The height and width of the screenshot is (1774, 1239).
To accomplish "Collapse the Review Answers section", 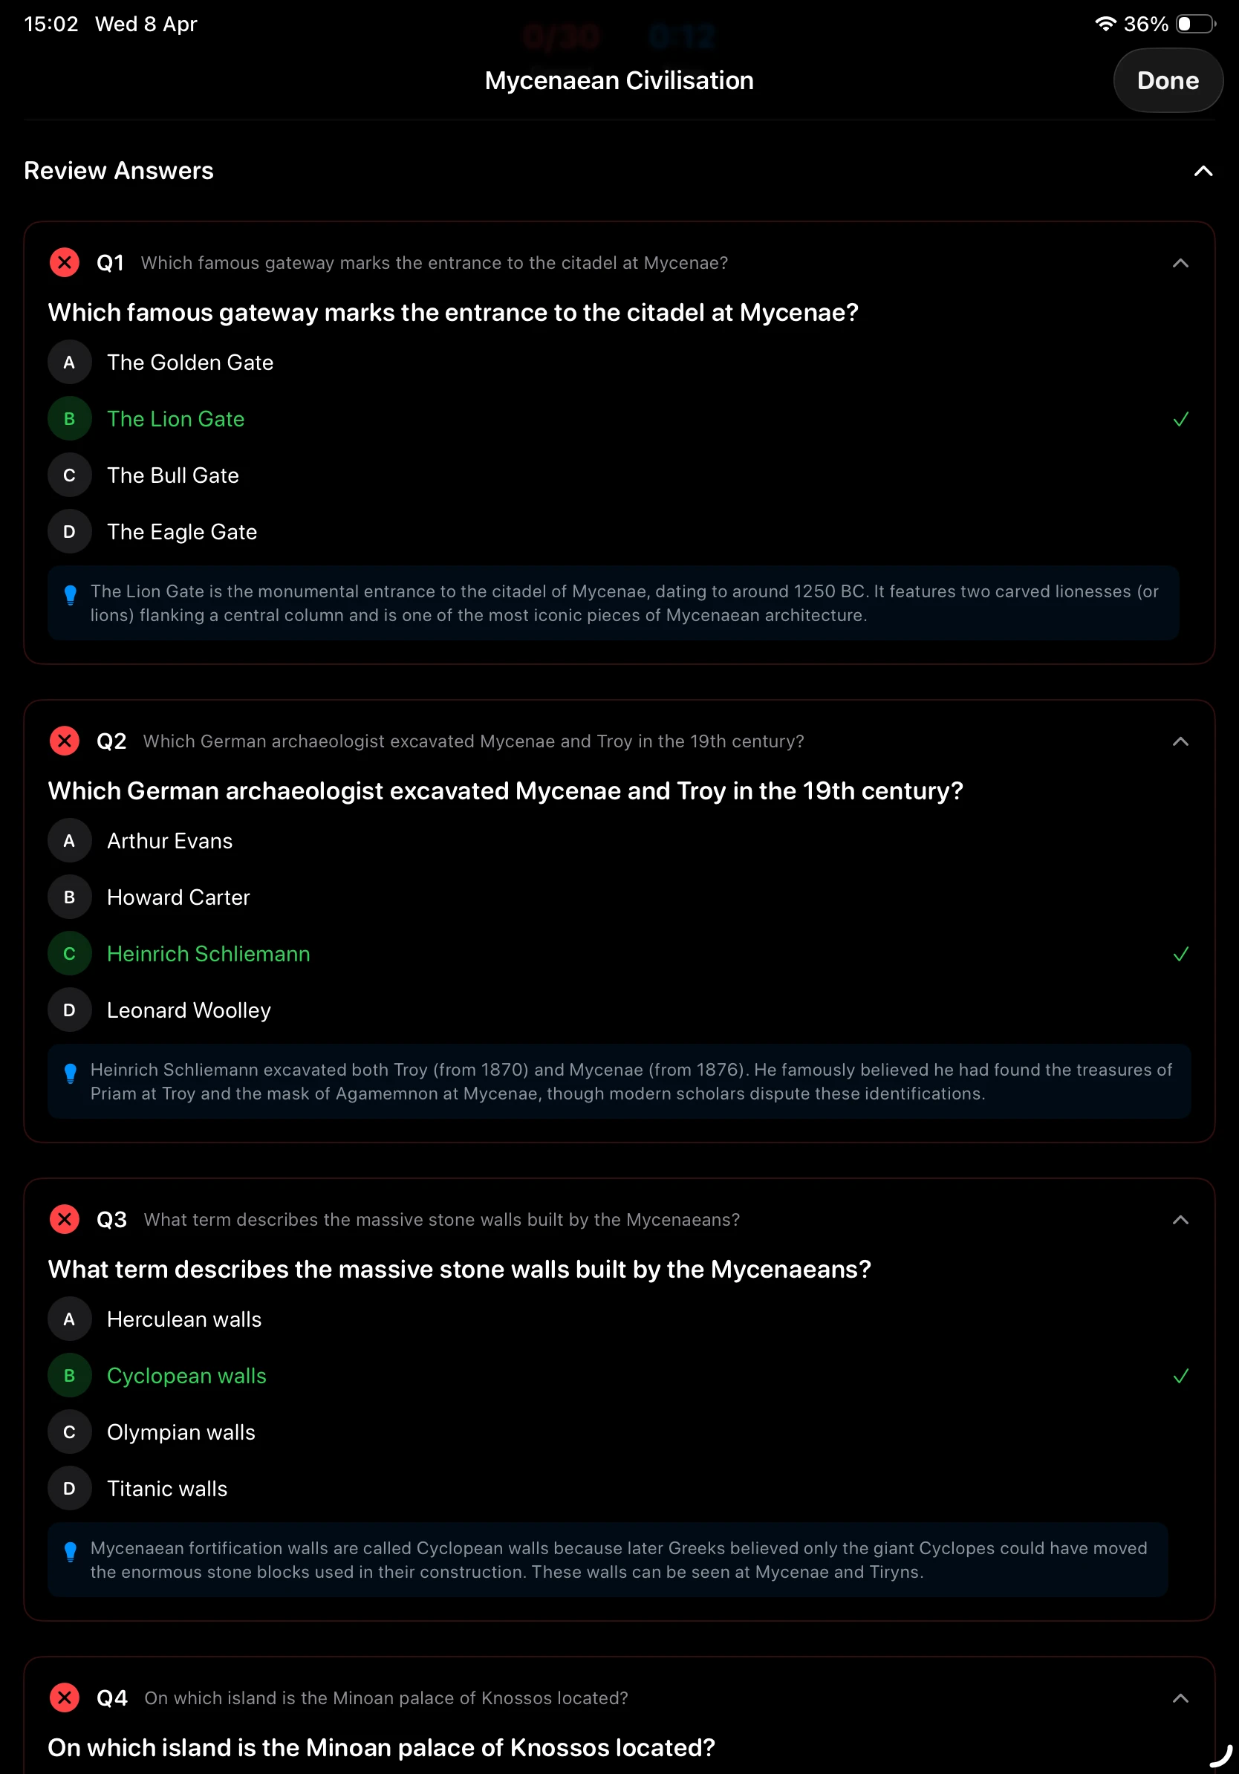I will pyautogui.click(x=1203, y=171).
